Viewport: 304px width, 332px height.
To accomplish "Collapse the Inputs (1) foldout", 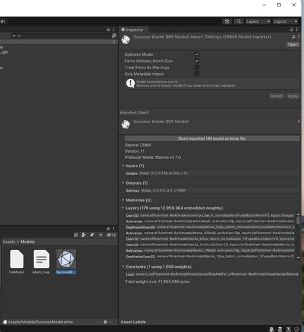I will click(123, 165).
